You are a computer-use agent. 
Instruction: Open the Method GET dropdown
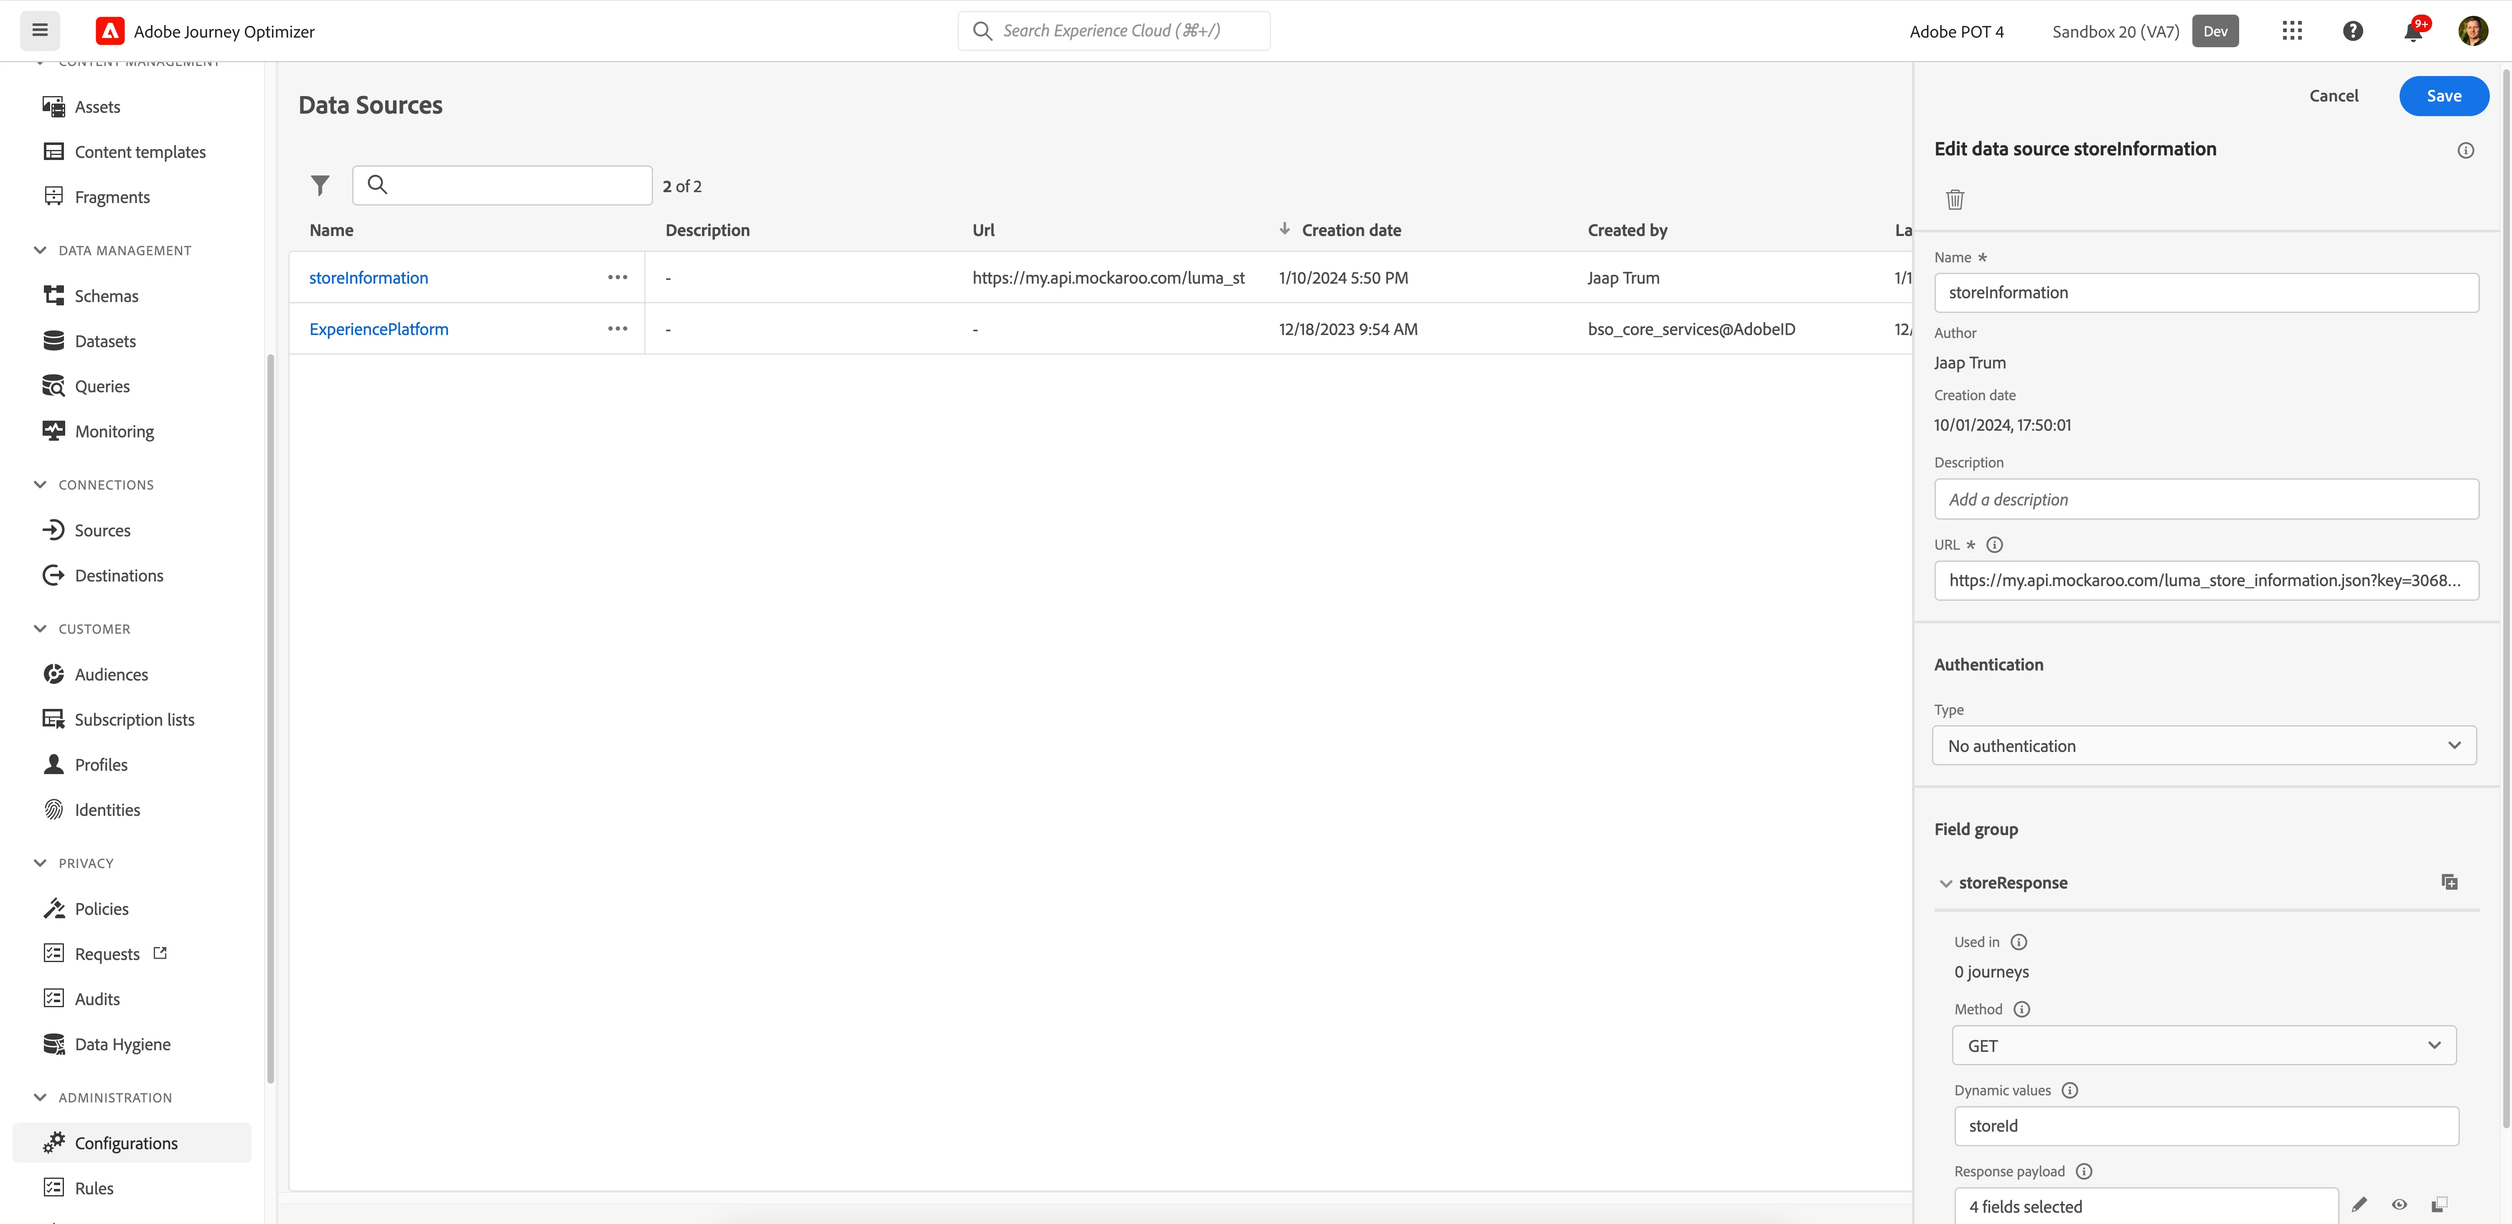pos(2204,1046)
